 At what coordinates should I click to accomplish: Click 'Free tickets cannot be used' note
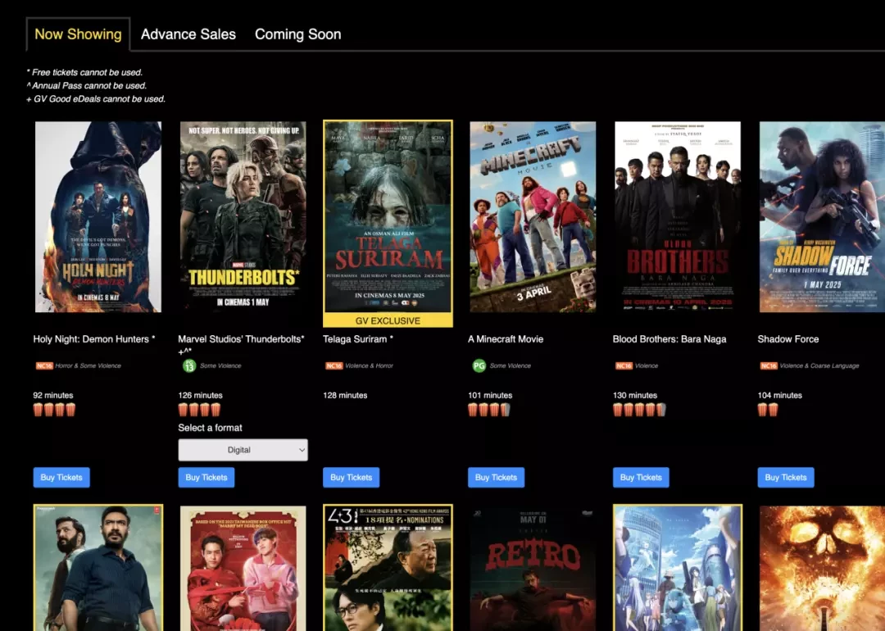click(84, 72)
